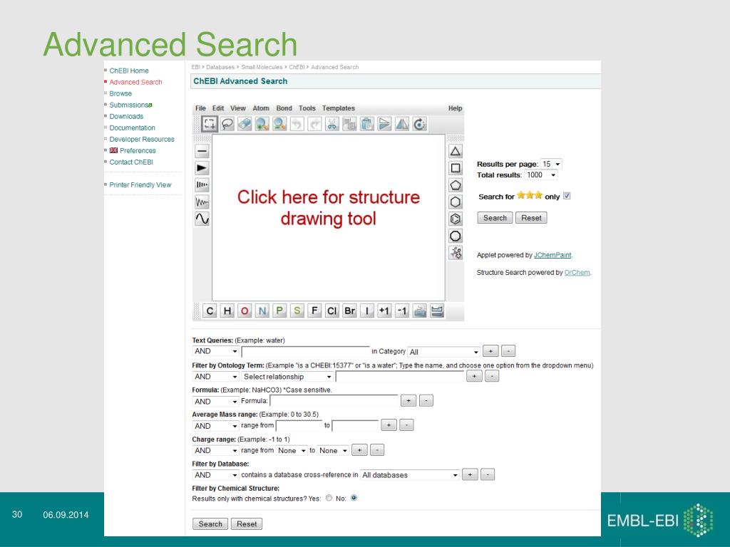Select the zigzag chain tool
Viewport: 730px width, 547px height.
click(x=202, y=202)
